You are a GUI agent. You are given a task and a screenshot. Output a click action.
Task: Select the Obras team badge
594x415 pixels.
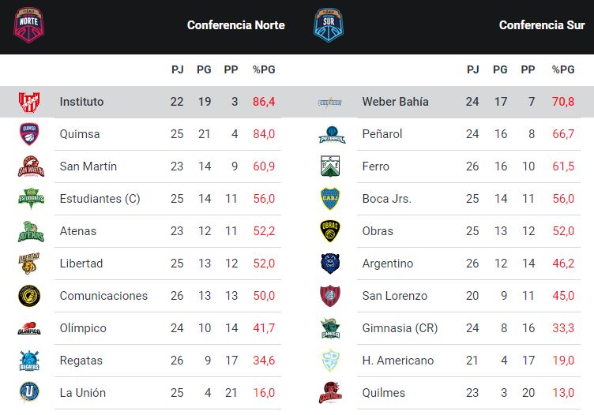[330, 230]
